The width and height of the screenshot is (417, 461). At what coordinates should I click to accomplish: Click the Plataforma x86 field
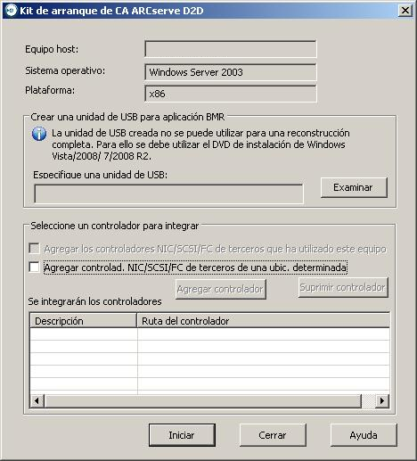pyautogui.click(x=231, y=94)
